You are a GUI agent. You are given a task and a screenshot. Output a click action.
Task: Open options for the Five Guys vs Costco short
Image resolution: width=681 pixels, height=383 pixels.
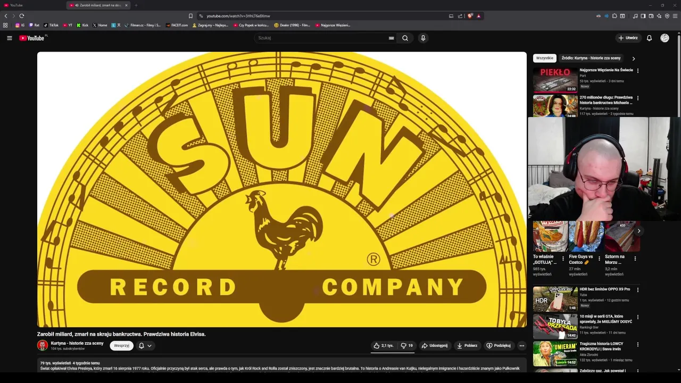[599, 259]
